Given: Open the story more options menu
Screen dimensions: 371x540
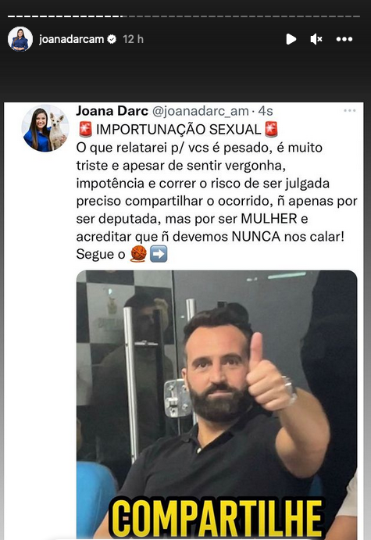Looking at the screenshot, I should click(344, 39).
